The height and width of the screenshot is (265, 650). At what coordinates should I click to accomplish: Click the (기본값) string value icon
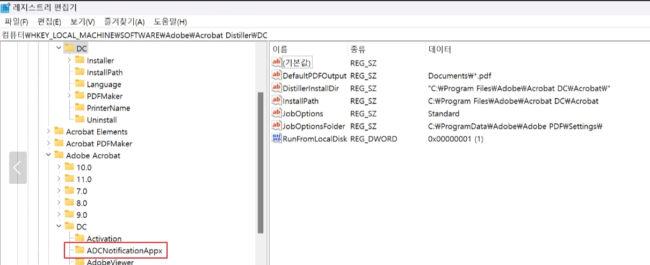pyautogui.click(x=277, y=62)
